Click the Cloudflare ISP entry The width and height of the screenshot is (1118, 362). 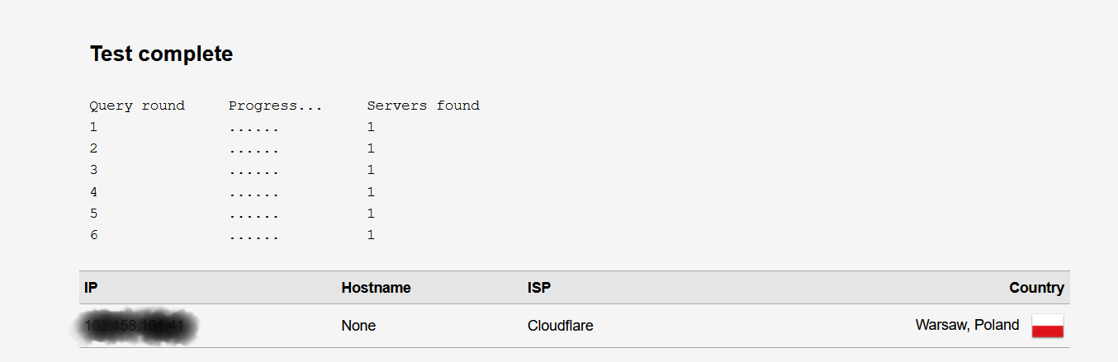pyautogui.click(x=560, y=326)
